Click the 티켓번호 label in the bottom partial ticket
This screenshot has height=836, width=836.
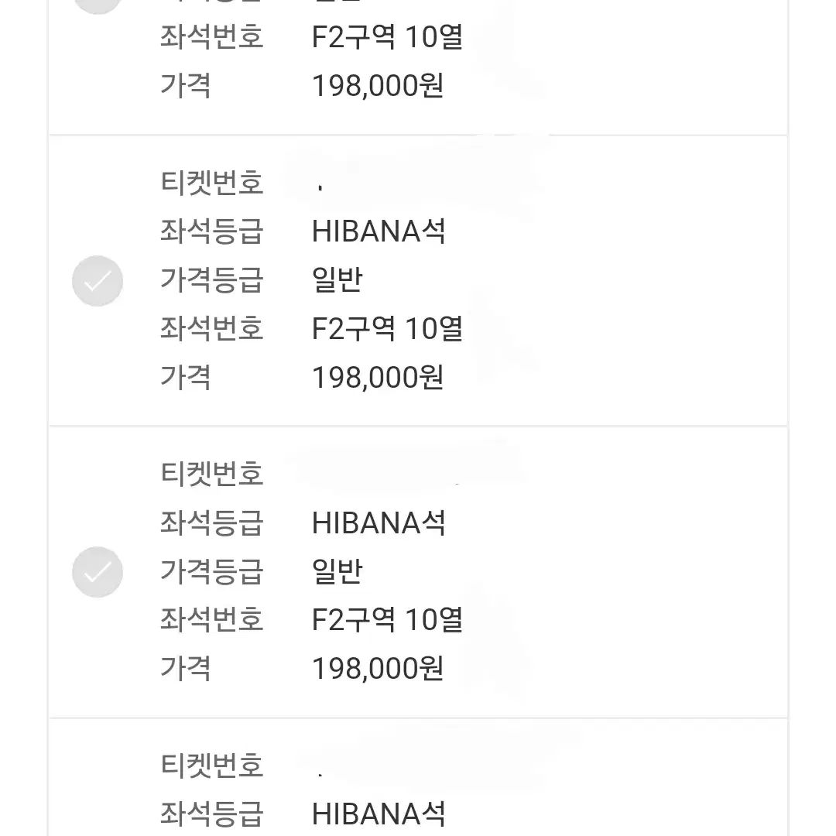pyautogui.click(x=211, y=765)
